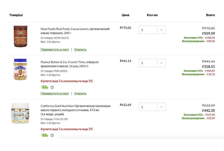This screenshot has height=151, width=224.
Task: Click the Cocoa Lovers jar thumbnail
Action: coord(21,36)
